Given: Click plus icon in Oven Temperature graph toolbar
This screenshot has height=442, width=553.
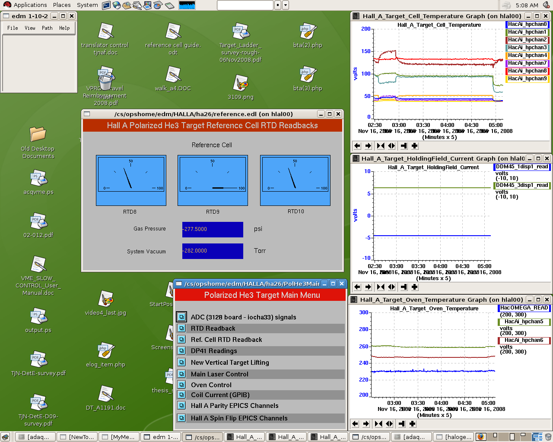Looking at the screenshot, I should tap(412, 424).
